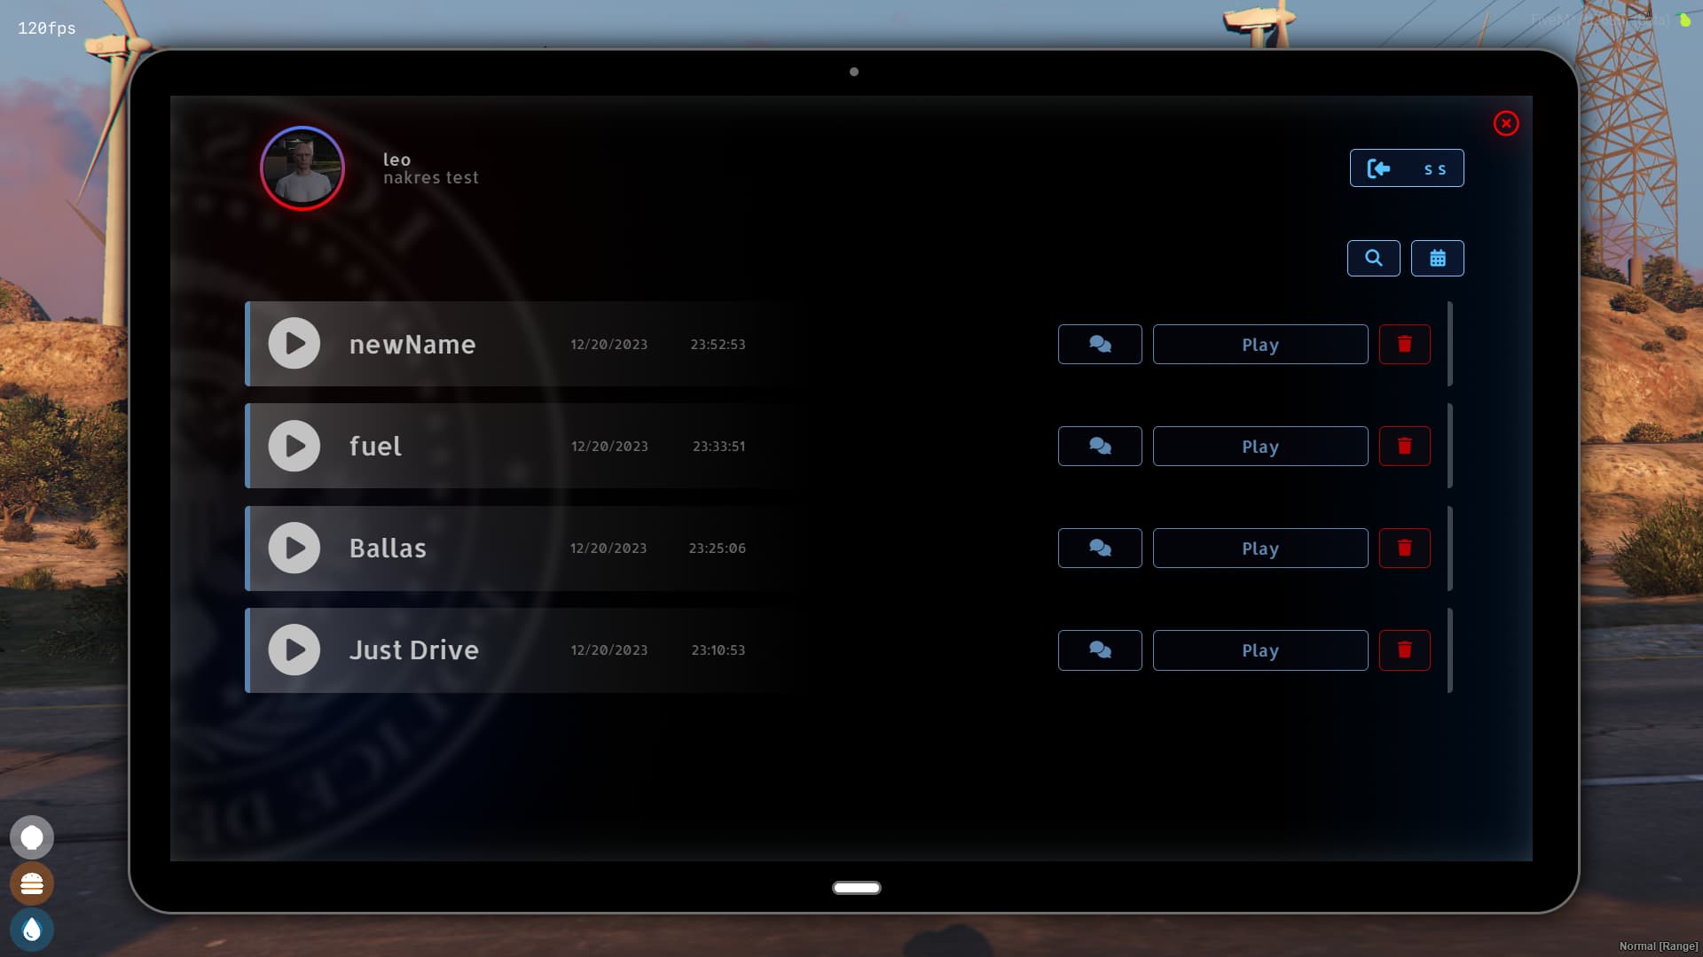1703x957 pixels.
Task: Open comments for fuel recording
Action: [x=1100, y=446]
